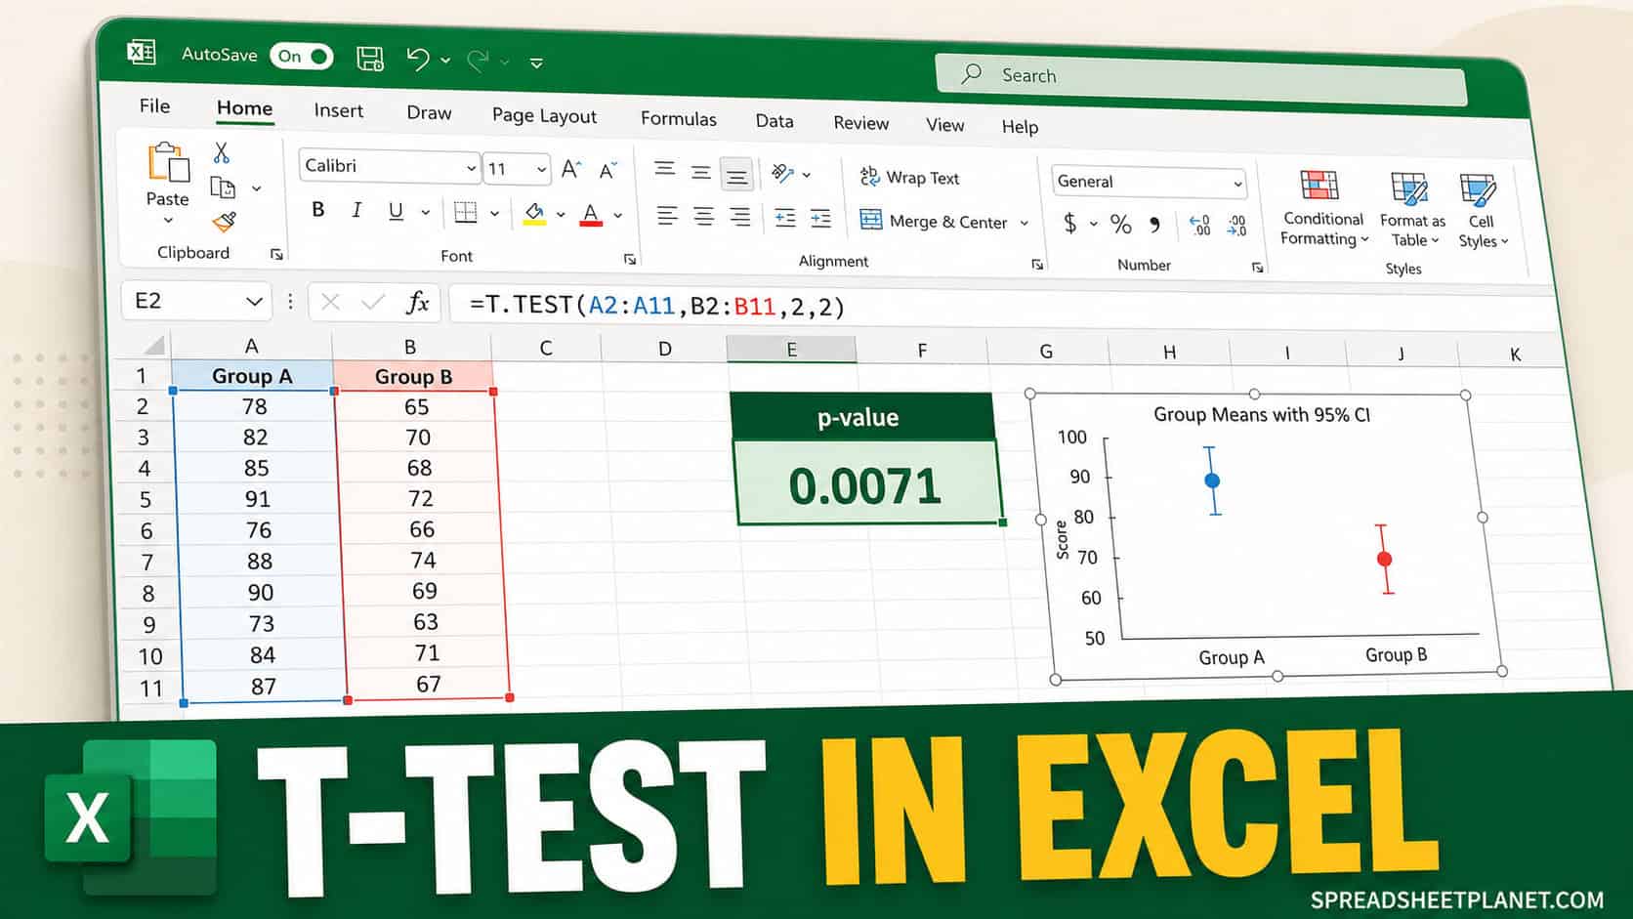Apply Comma Style
The height and width of the screenshot is (919, 1633).
point(1155,226)
